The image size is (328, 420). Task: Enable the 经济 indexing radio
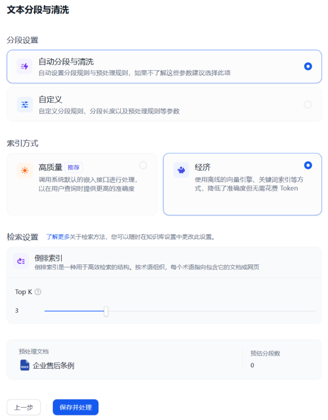click(308, 165)
